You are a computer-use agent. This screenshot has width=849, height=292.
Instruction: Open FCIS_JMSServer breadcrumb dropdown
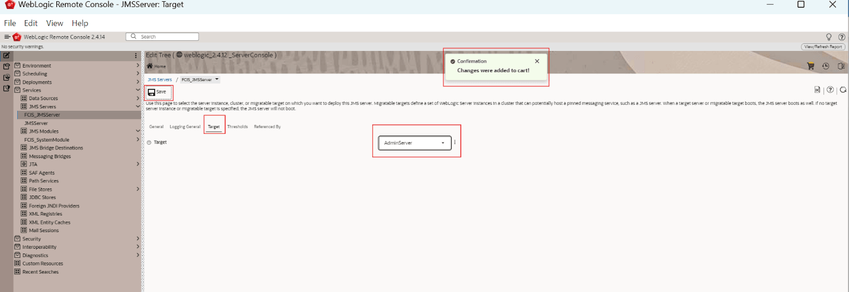coord(217,79)
